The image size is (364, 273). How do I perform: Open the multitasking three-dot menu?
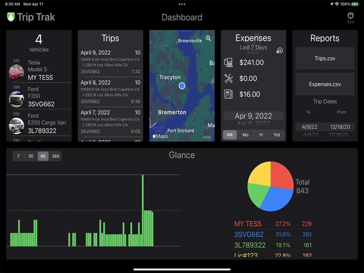(182, 4)
